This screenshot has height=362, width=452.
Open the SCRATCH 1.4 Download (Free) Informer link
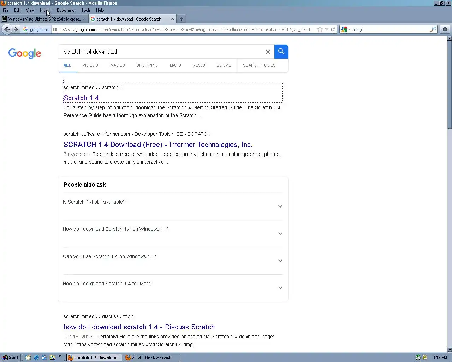pyautogui.click(x=158, y=145)
